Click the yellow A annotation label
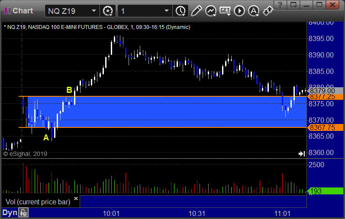 46,137
